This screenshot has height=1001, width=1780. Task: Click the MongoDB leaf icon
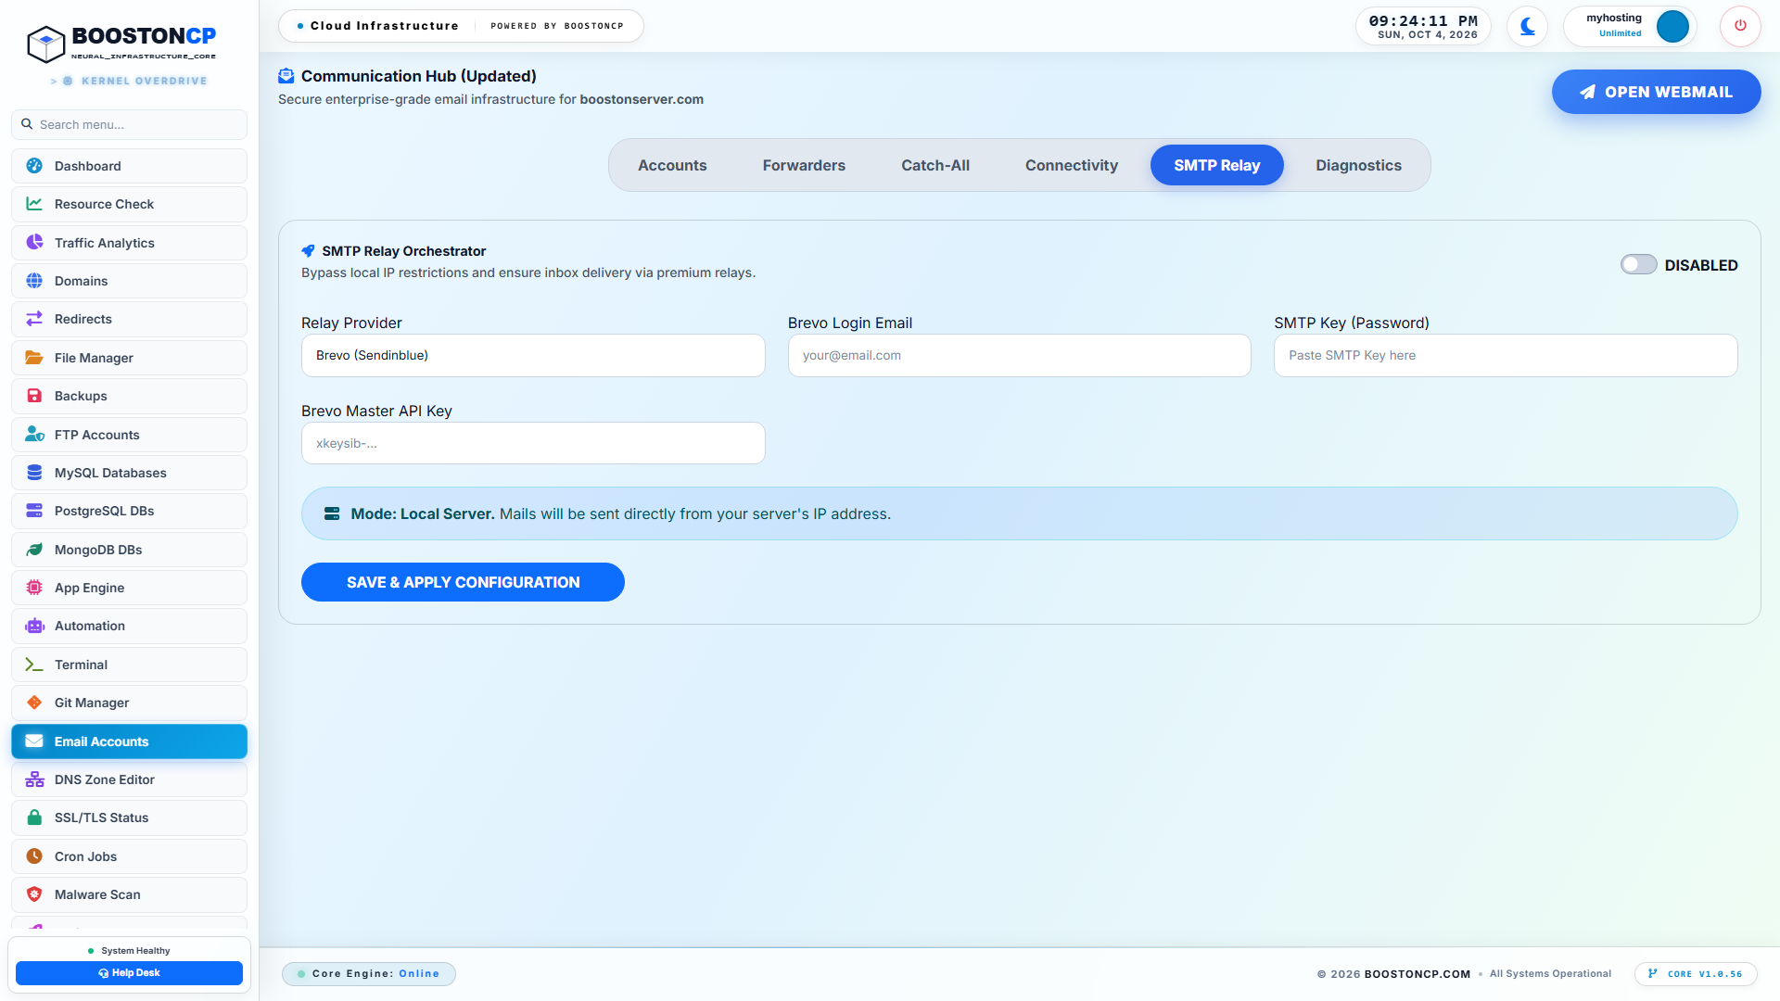pos(34,550)
